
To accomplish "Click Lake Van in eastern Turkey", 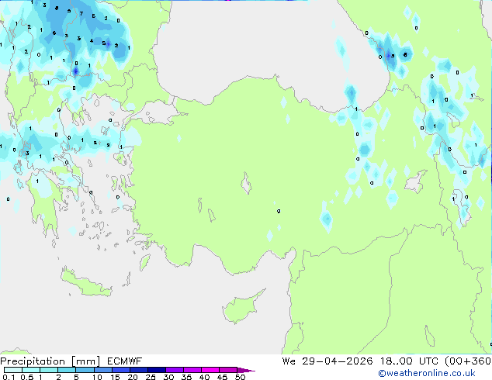I will coord(416,181).
